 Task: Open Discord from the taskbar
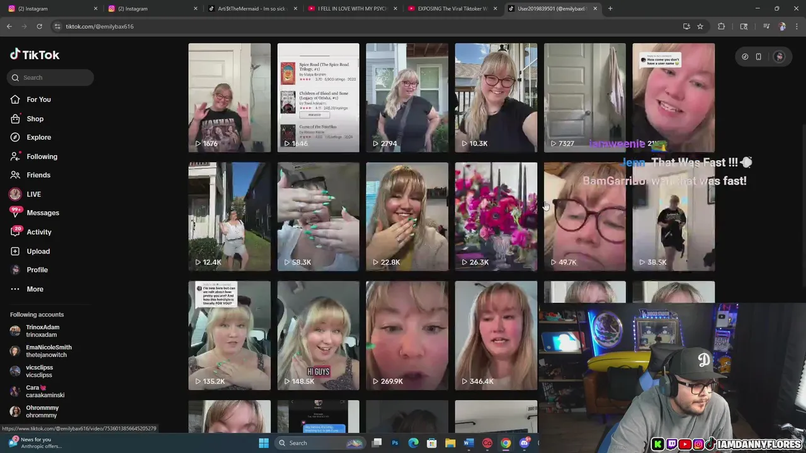525,443
